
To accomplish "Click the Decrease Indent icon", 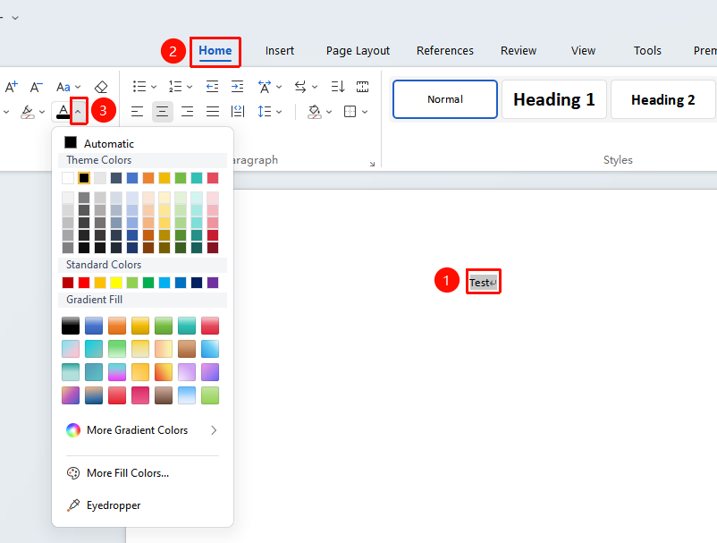I will (212, 87).
